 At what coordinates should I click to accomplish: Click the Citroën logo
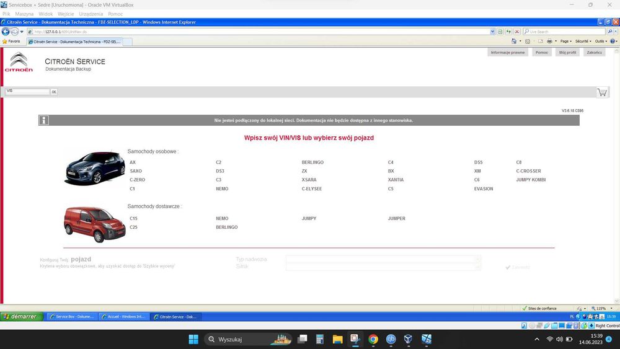pyautogui.click(x=19, y=62)
